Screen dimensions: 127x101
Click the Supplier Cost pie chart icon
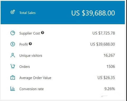13,33
